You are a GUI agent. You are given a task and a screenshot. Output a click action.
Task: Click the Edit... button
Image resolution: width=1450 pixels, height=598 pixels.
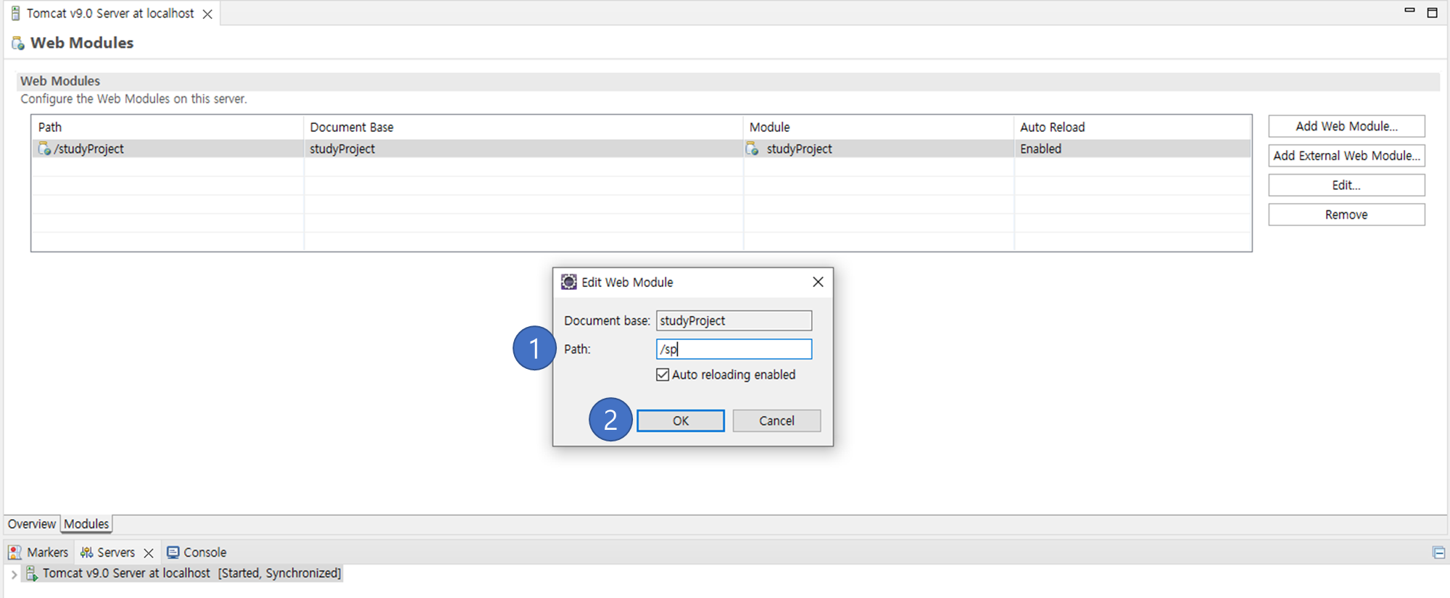(x=1346, y=186)
